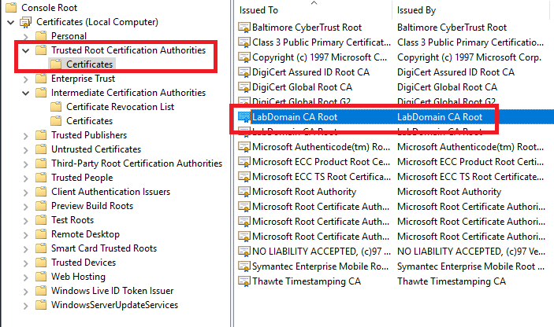Collapse the Trusted Root Certification Authorities node
The image size is (554, 327).
[x=26, y=50]
